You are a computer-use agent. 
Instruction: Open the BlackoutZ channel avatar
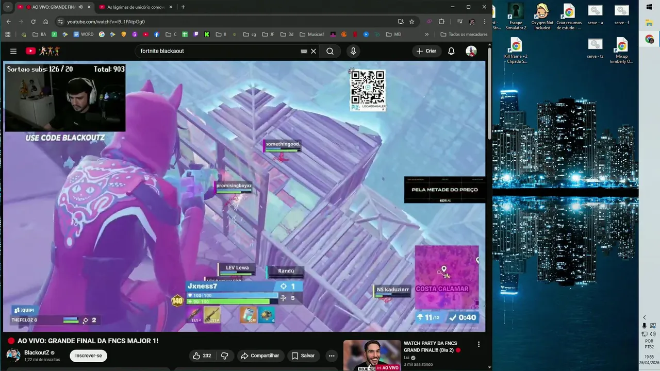coord(13,356)
